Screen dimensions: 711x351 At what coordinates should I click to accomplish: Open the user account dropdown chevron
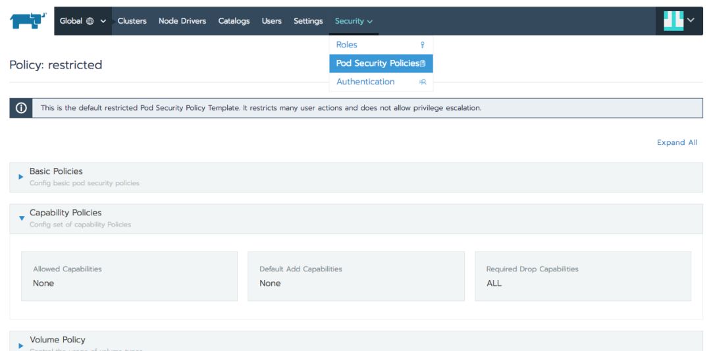pyautogui.click(x=691, y=20)
